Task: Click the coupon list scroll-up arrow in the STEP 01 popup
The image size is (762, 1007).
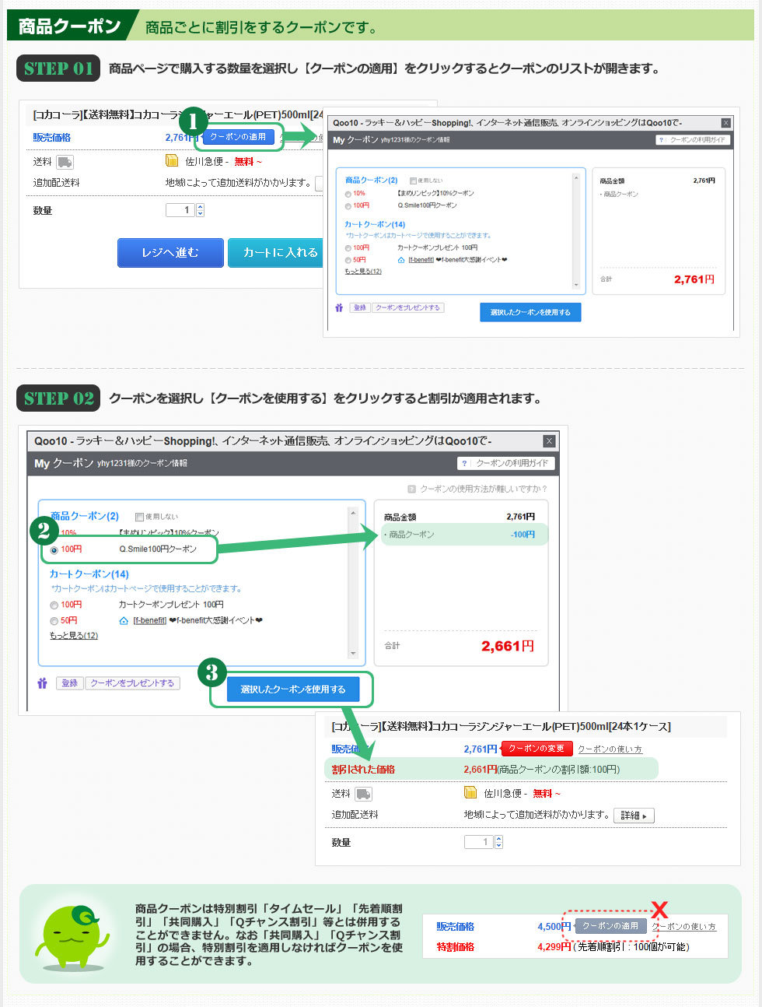Action: click(x=576, y=178)
